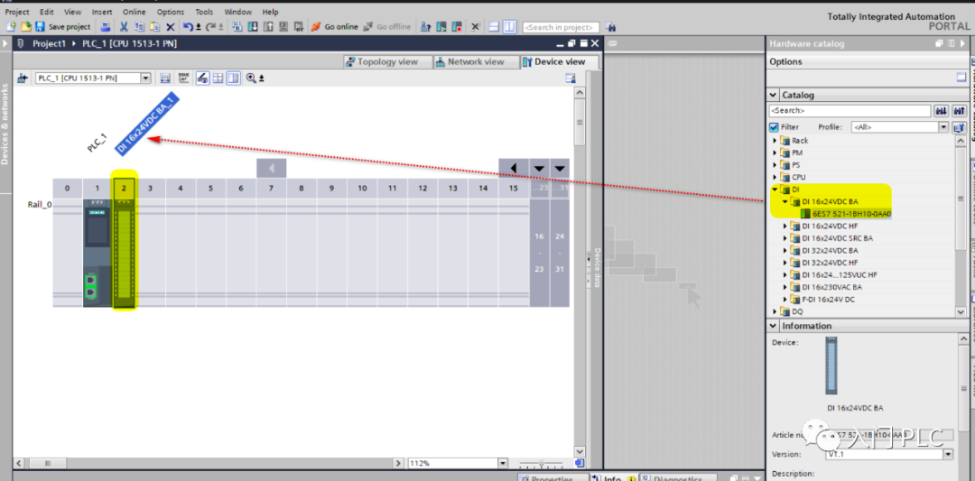Click Go offline button

386,27
